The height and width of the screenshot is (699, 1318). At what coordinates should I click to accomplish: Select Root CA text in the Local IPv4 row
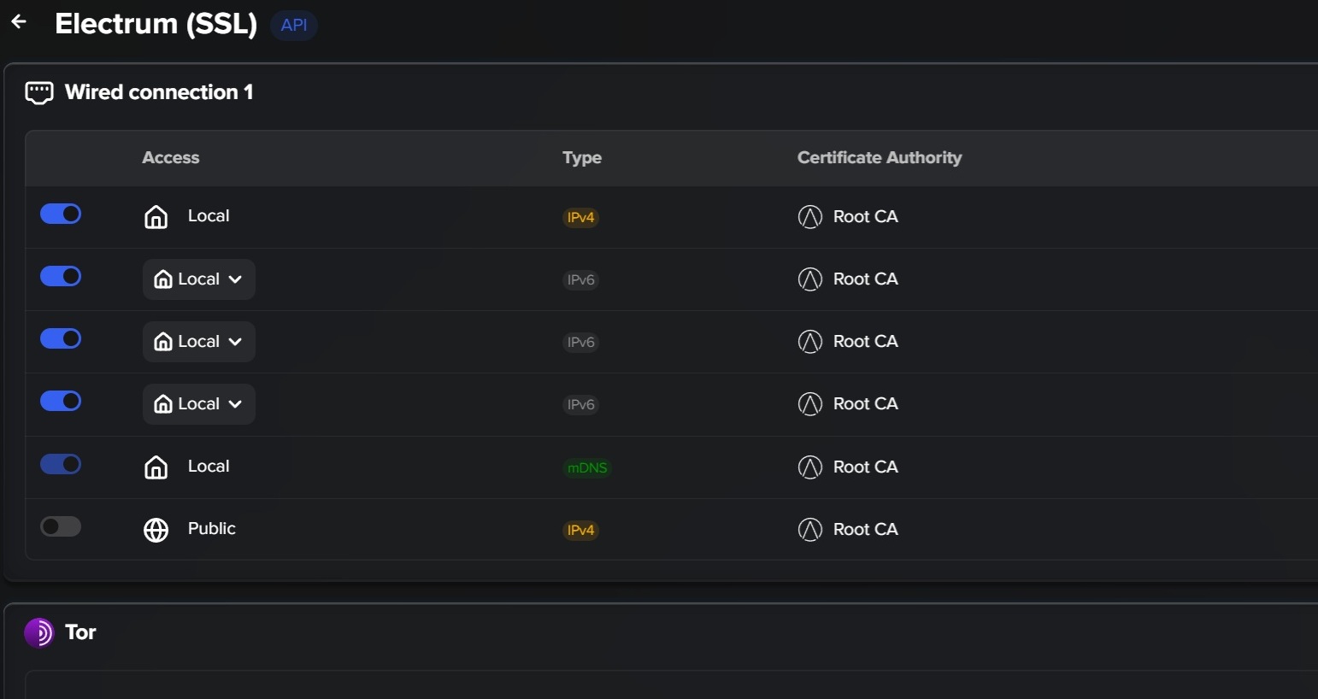[866, 217]
